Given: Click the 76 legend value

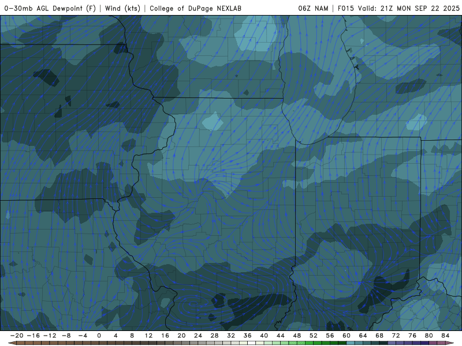Looking at the screenshot, I should coord(412,336).
